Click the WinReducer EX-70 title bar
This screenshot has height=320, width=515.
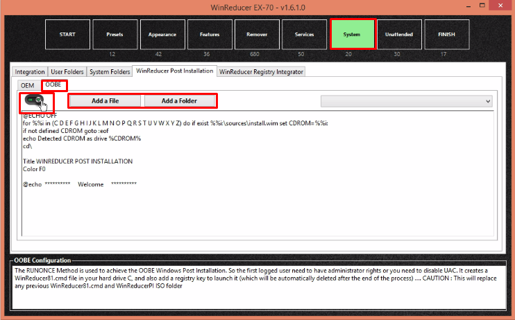coord(257,7)
